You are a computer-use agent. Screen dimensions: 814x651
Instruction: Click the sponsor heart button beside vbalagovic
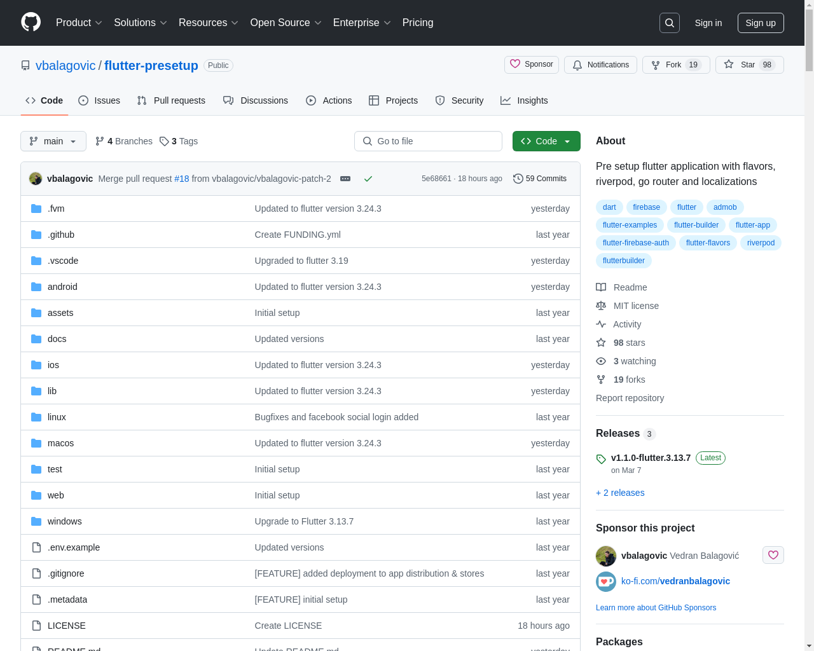(773, 555)
